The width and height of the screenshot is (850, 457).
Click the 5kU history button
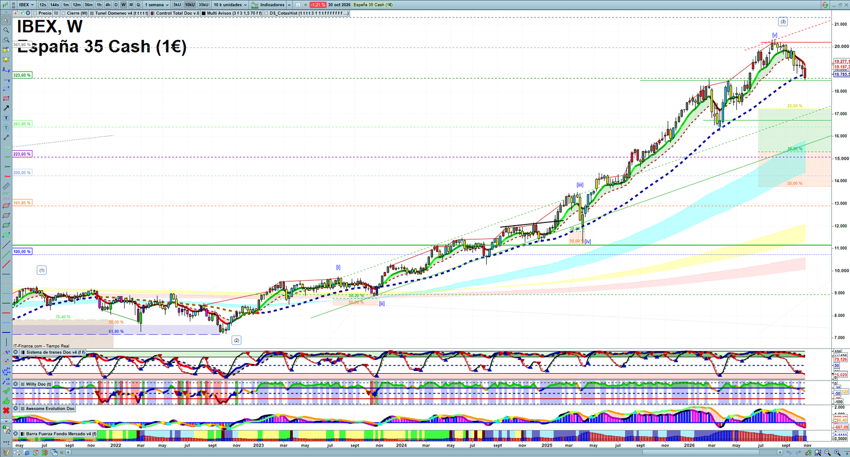(177, 5)
